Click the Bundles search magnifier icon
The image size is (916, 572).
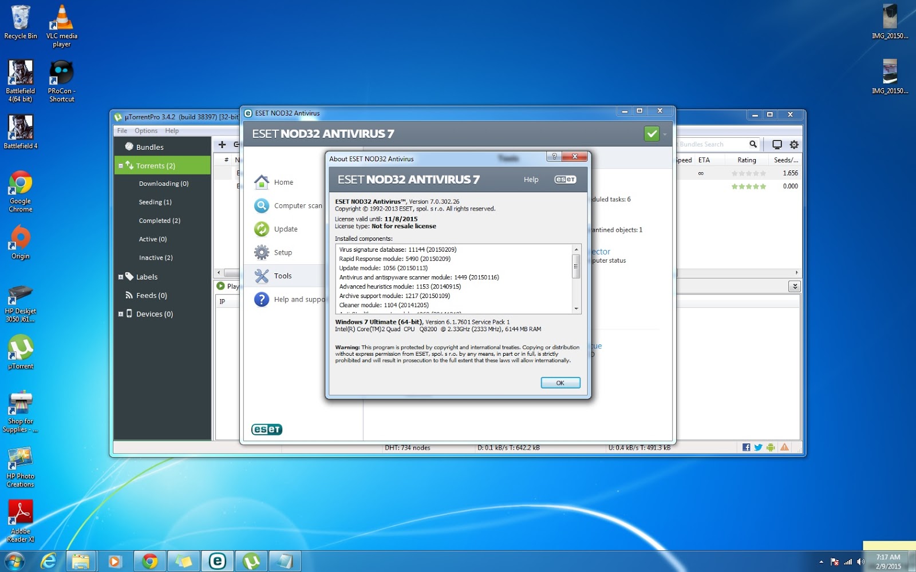pos(753,144)
